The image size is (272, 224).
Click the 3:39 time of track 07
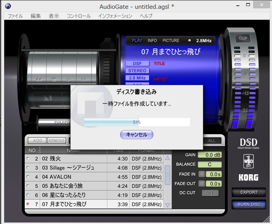(123, 204)
